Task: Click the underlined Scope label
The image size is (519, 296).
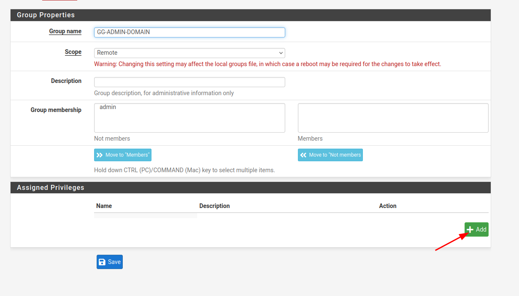Action: (x=73, y=52)
